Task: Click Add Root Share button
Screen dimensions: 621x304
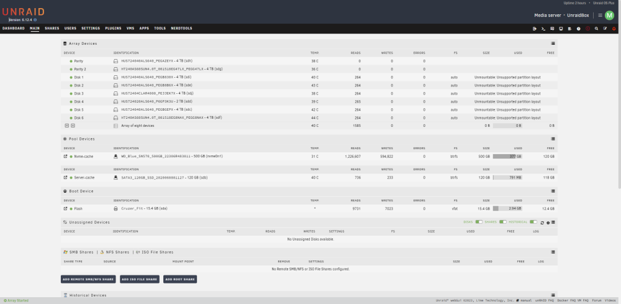Action: click(x=180, y=279)
